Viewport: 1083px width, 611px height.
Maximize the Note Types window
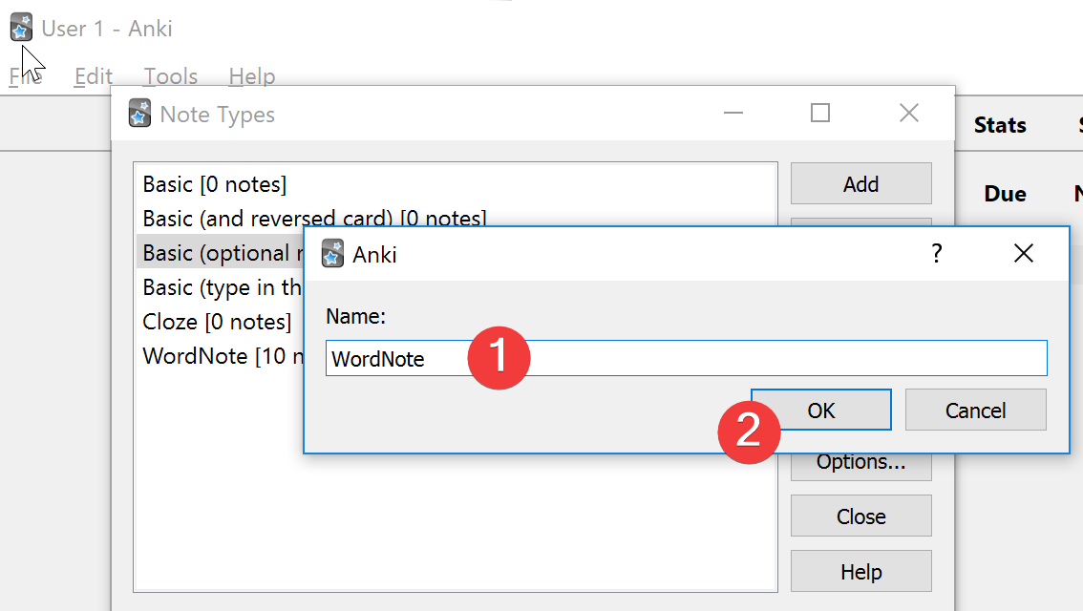coord(819,113)
